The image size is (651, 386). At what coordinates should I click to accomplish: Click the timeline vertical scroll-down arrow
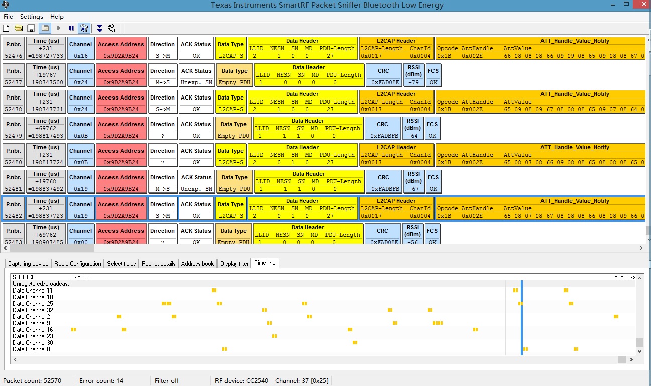[x=639, y=351]
